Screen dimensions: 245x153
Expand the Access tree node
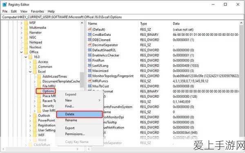point(30,62)
